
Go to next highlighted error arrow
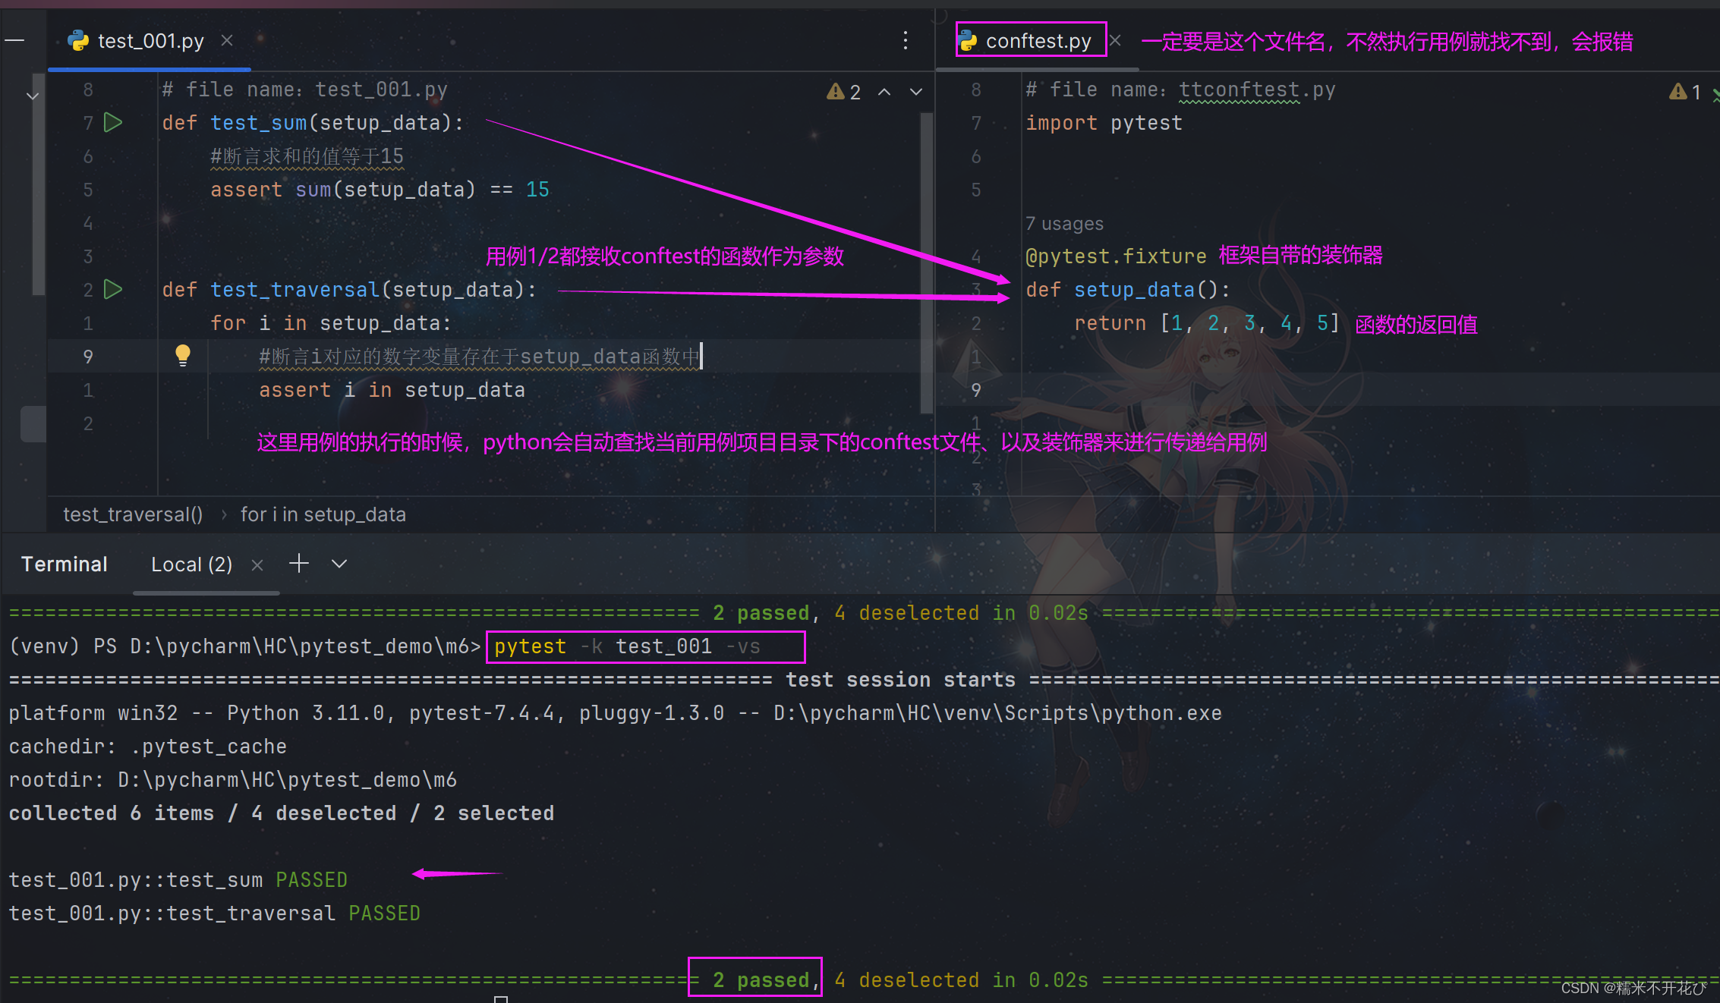(x=916, y=92)
